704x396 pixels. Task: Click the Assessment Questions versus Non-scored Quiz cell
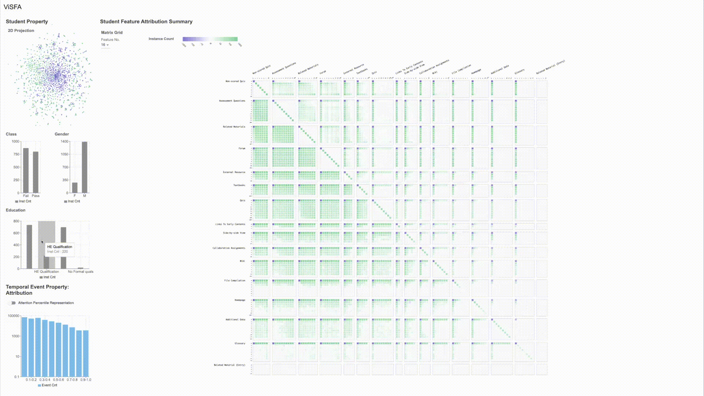(261, 111)
